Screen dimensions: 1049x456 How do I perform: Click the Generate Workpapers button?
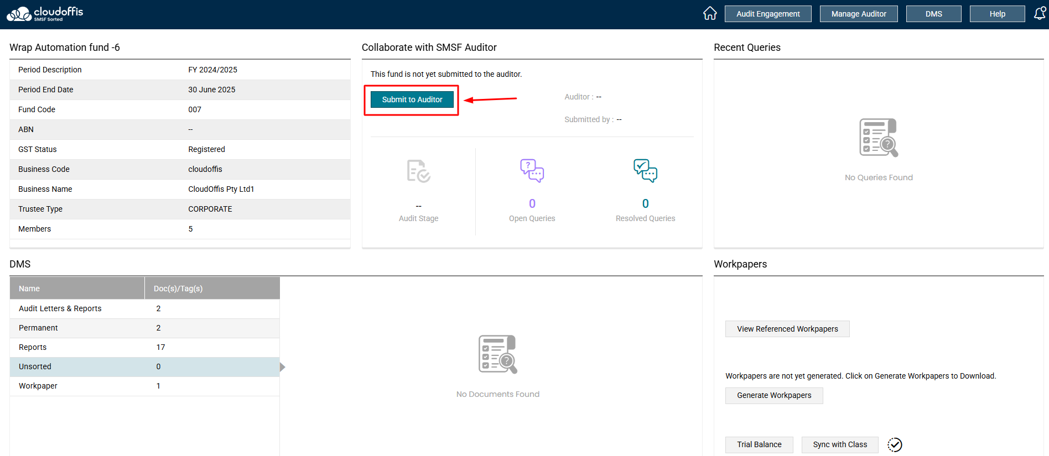[774, 395]
